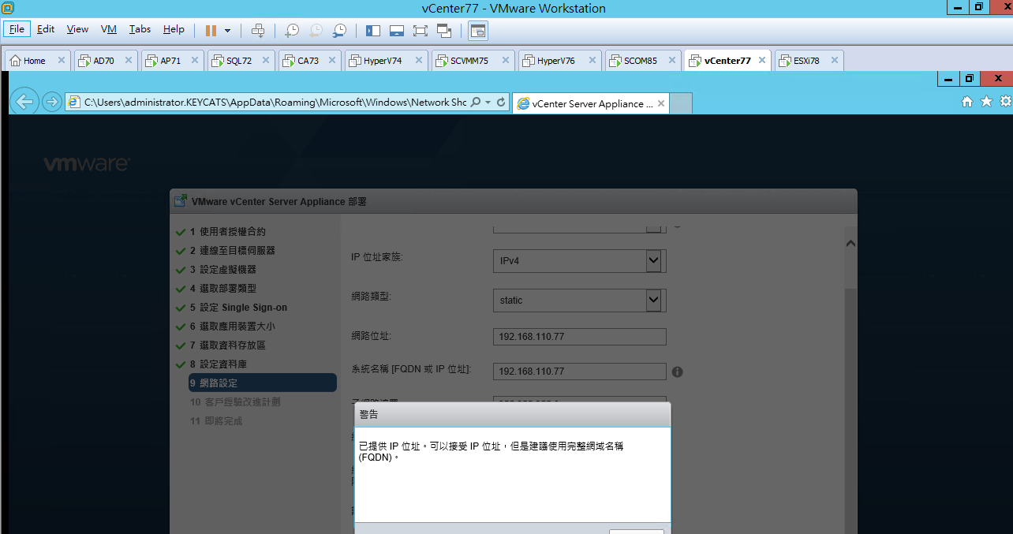1013x534 pixels.
Task: Switch to the AD70 tab
Action: click(106, 61)
